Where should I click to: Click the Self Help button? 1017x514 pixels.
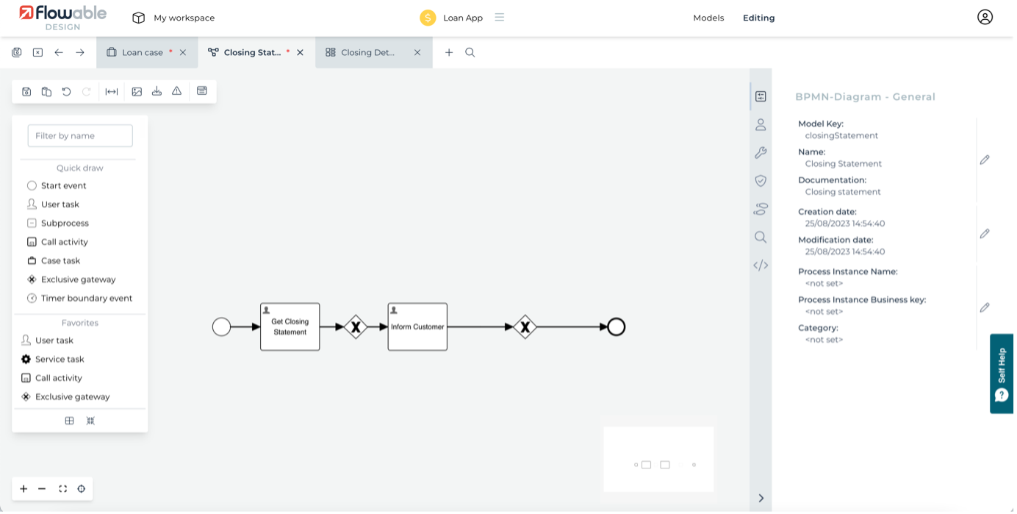(x=1002, y=374)
